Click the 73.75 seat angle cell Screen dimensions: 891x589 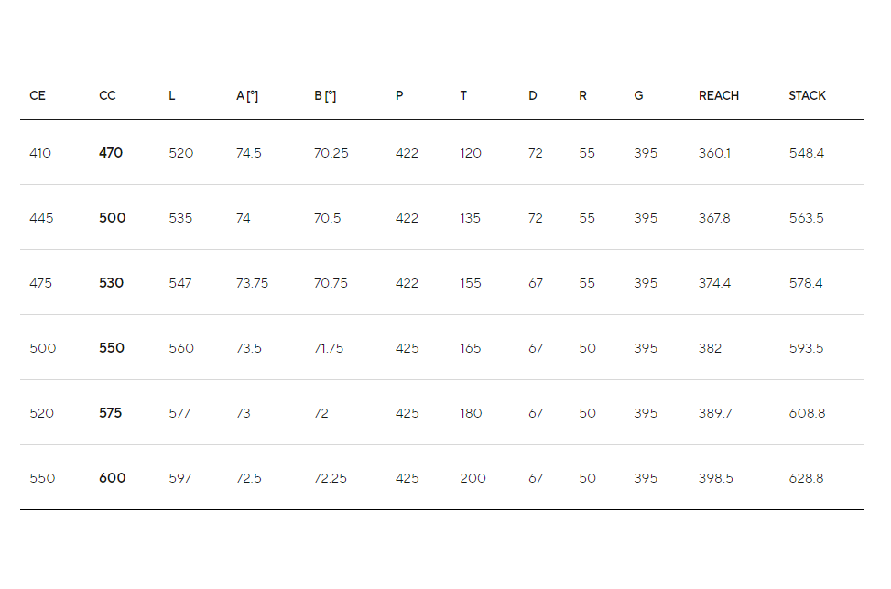pyautogui.click(x=253, y=283)
